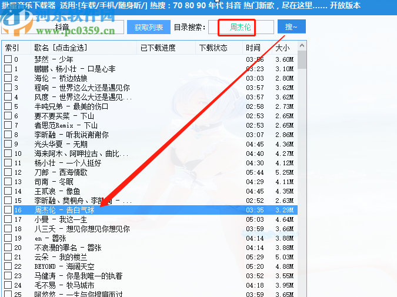Click the 抖音 category input field
397x297 pixels.
point(62,27)
